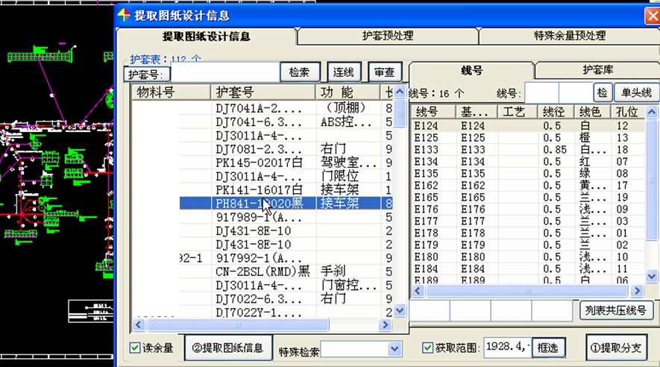
Task: Close the 提取图纸设计信息 dialog
Action: click(653, 17)
